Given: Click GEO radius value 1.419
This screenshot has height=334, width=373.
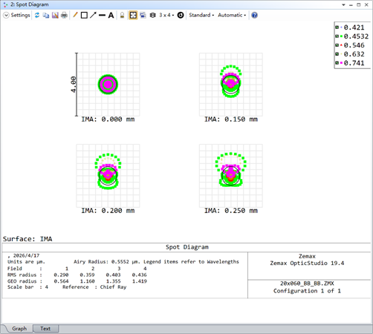Looking at the screenshot, I should [x=140, y=281].
